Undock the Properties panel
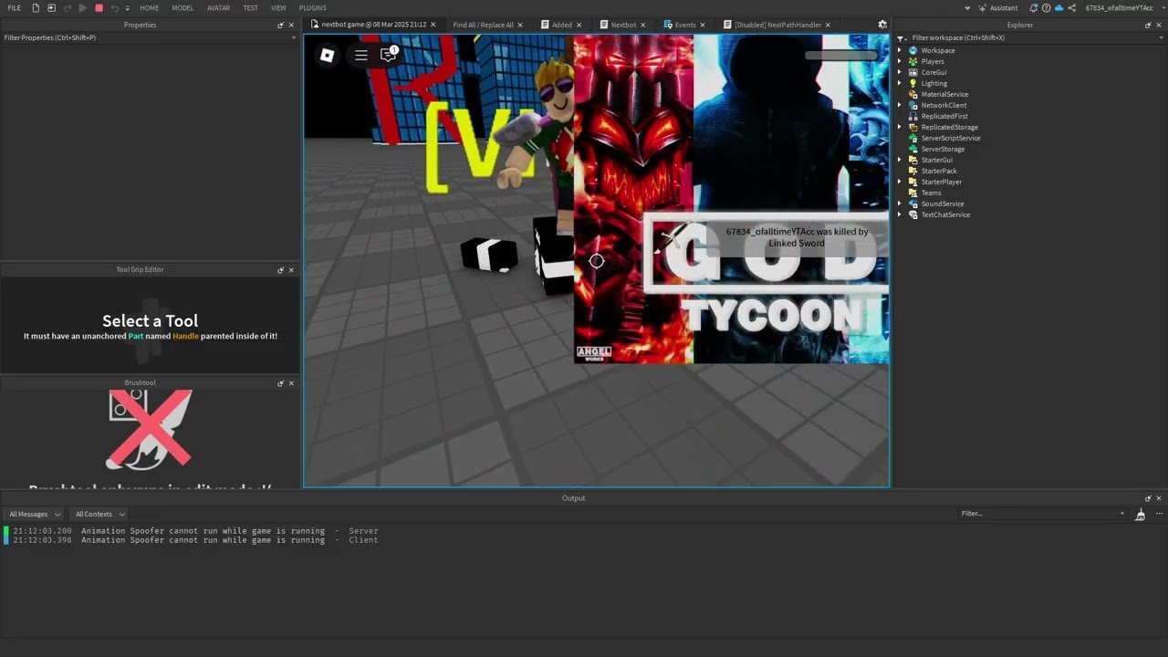 pos(280,26)
